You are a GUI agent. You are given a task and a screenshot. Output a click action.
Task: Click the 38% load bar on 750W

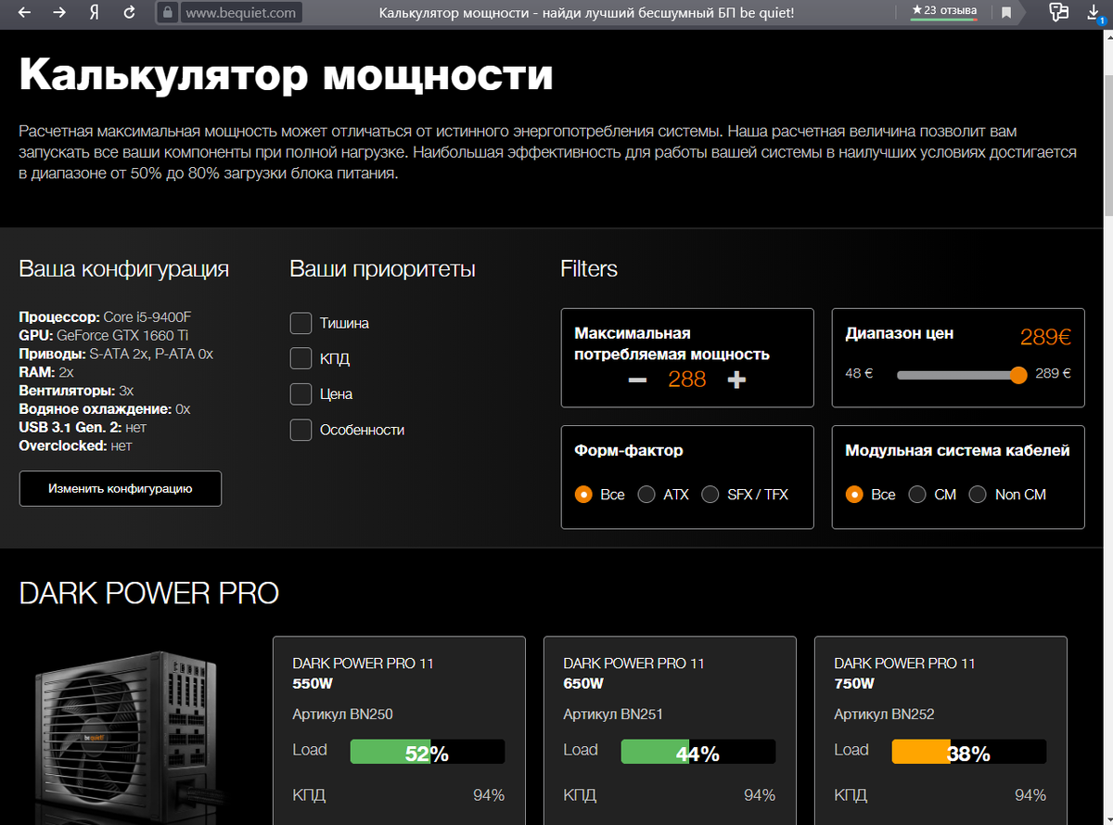(969, 752)
